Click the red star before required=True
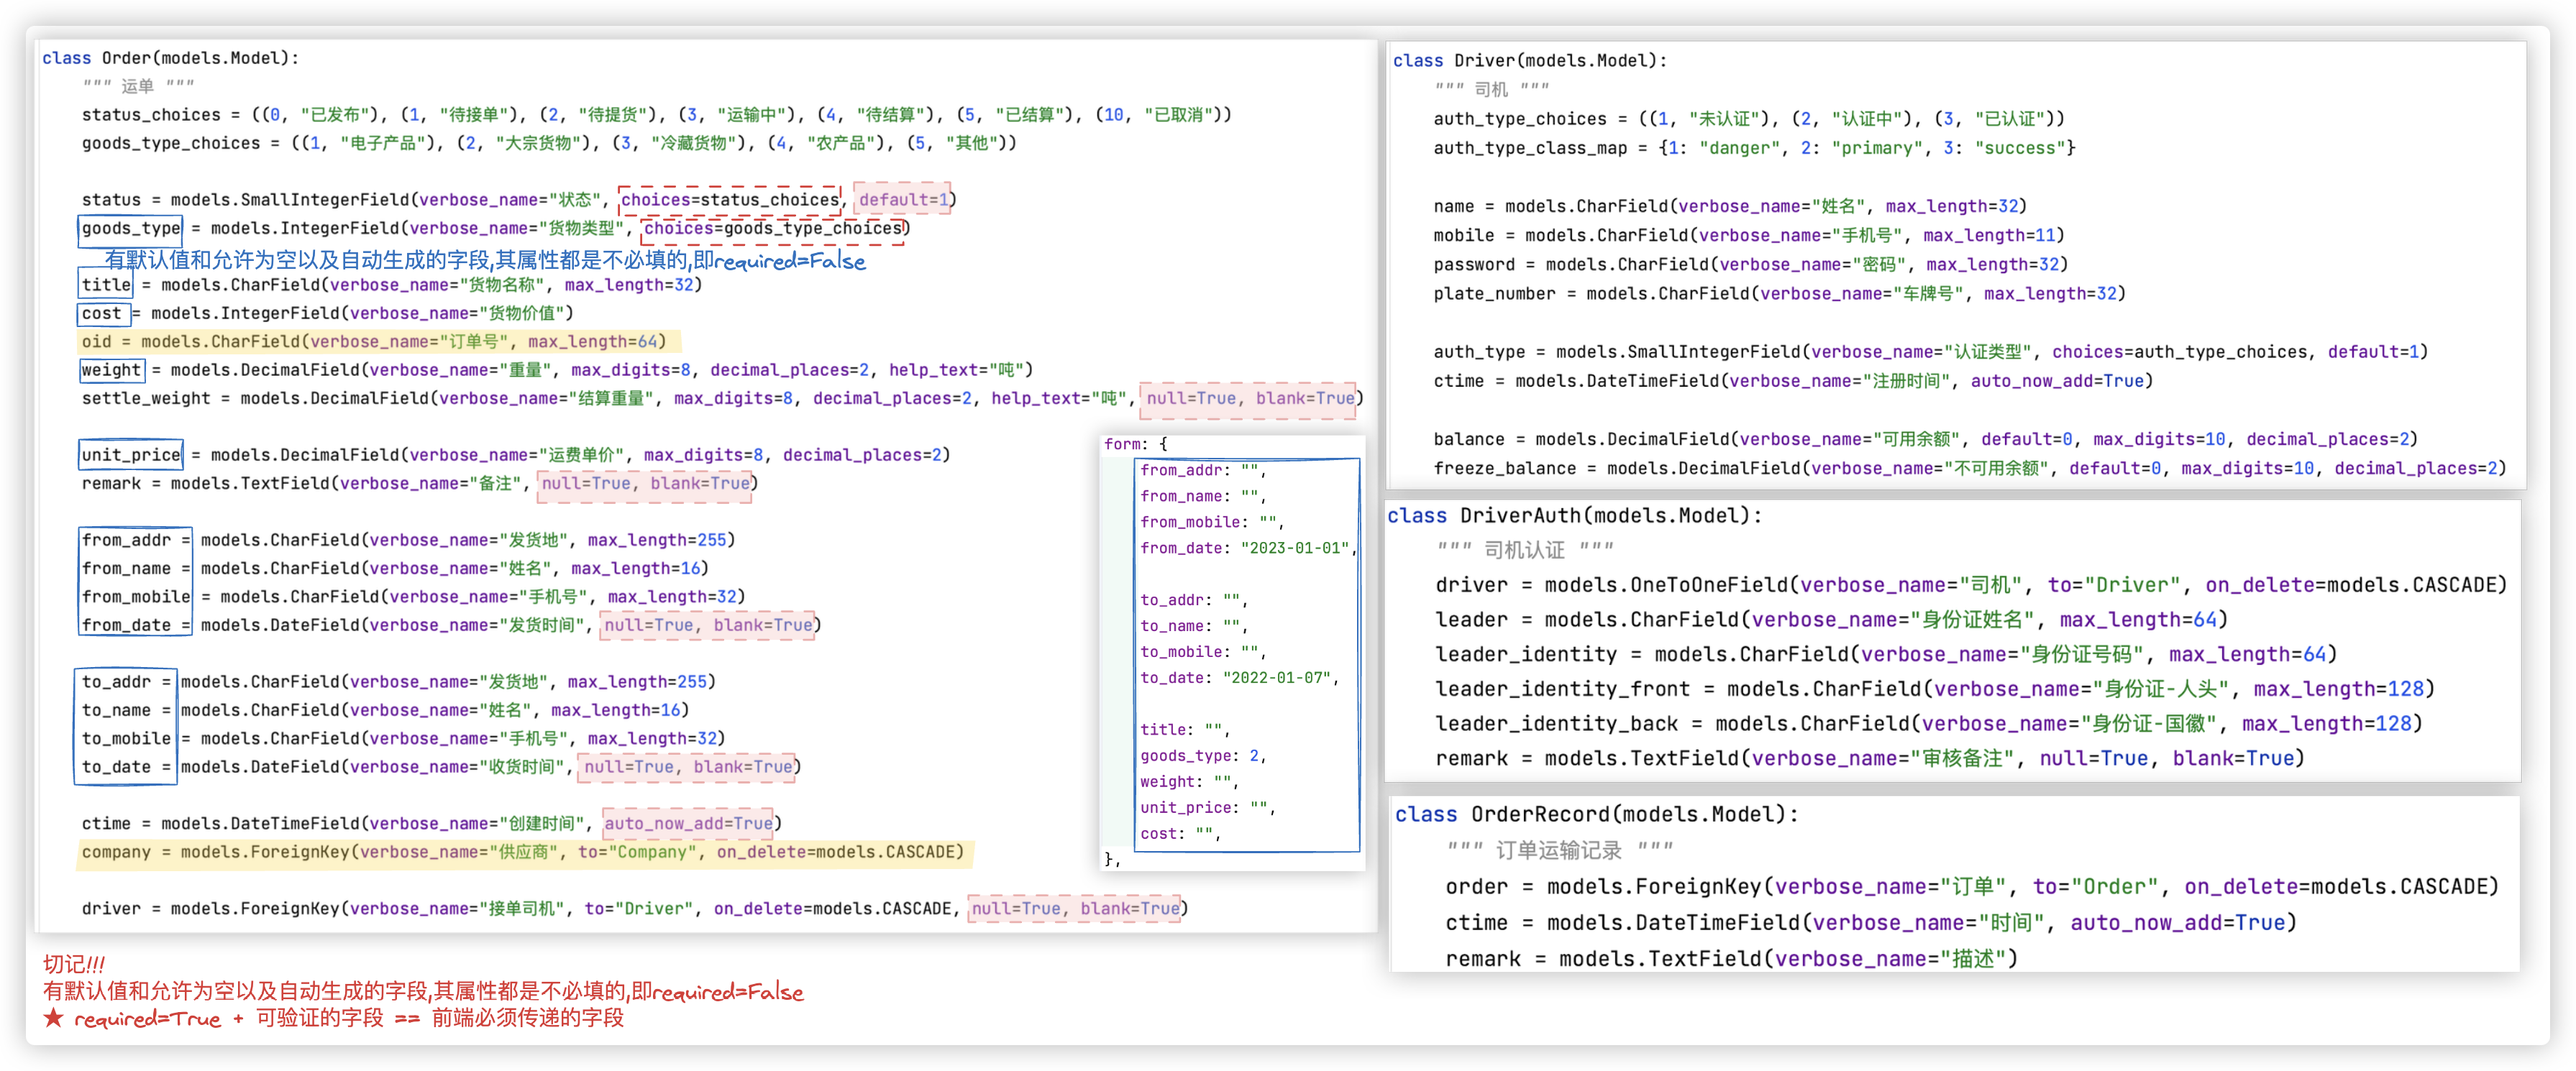 pyautogui.click(x=53, y=1018)
